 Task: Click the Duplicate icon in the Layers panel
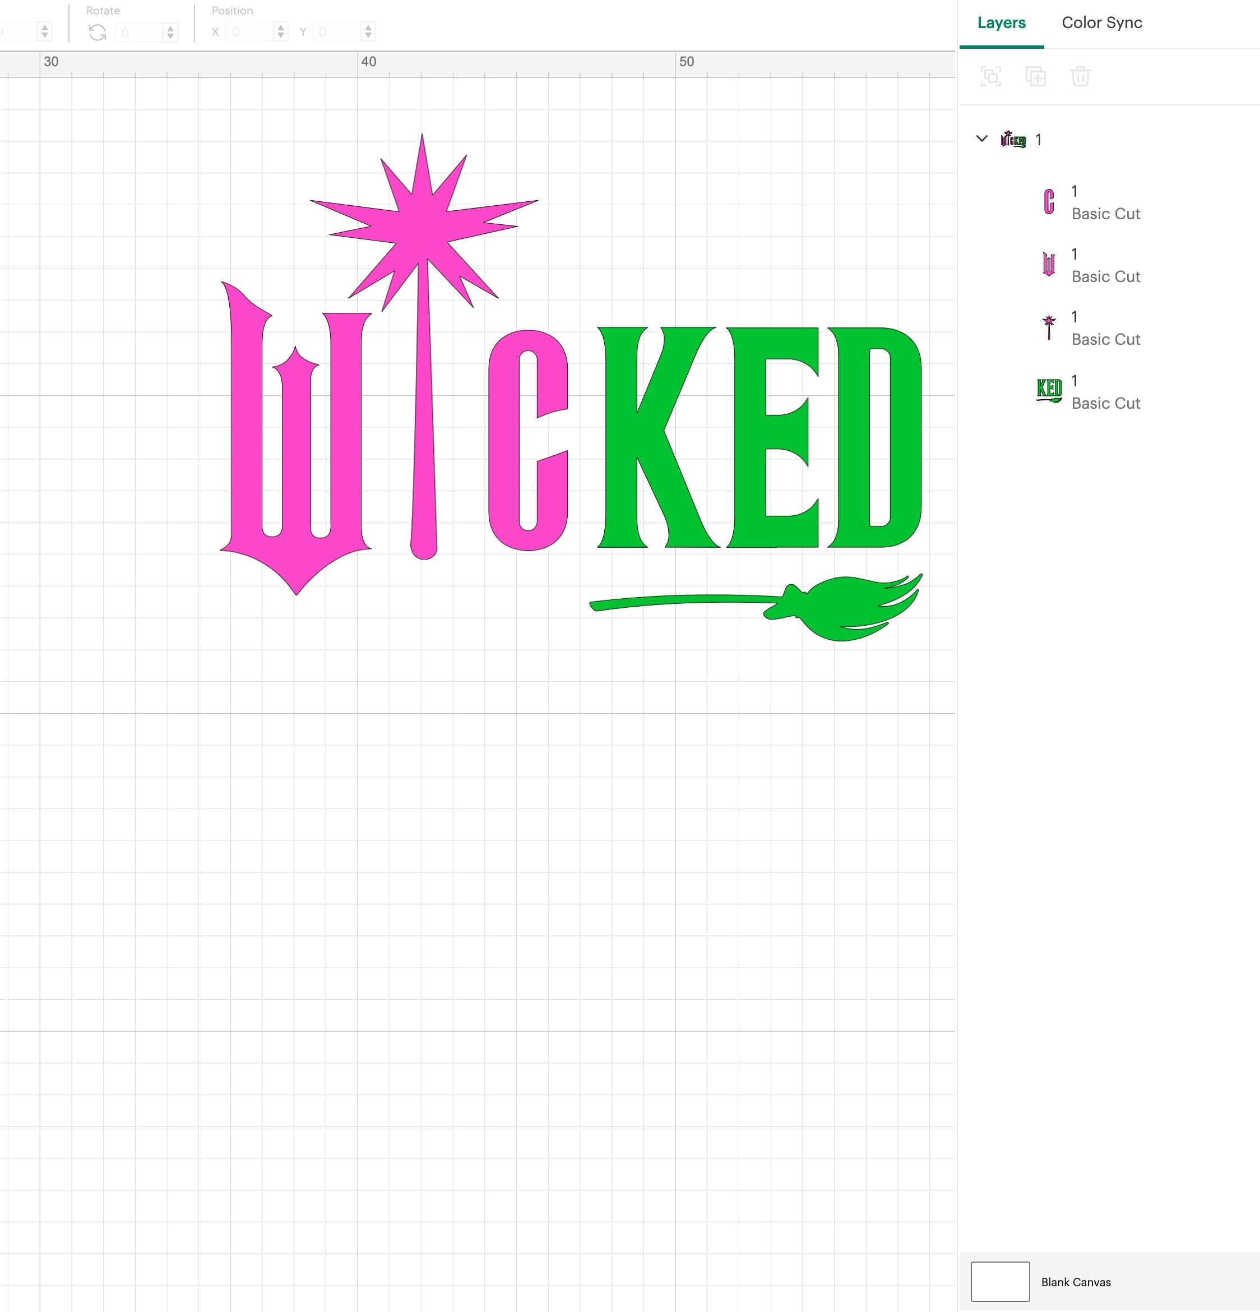click(x=1036, y=77)
